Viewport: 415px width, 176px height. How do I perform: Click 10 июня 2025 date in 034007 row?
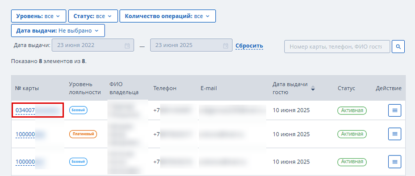291,111
